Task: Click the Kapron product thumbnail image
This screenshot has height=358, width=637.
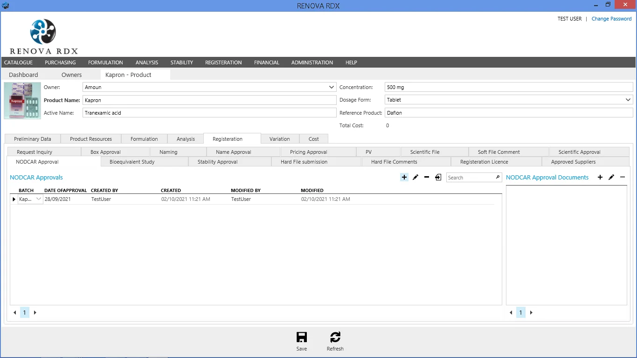Action: tap(22, 101)
